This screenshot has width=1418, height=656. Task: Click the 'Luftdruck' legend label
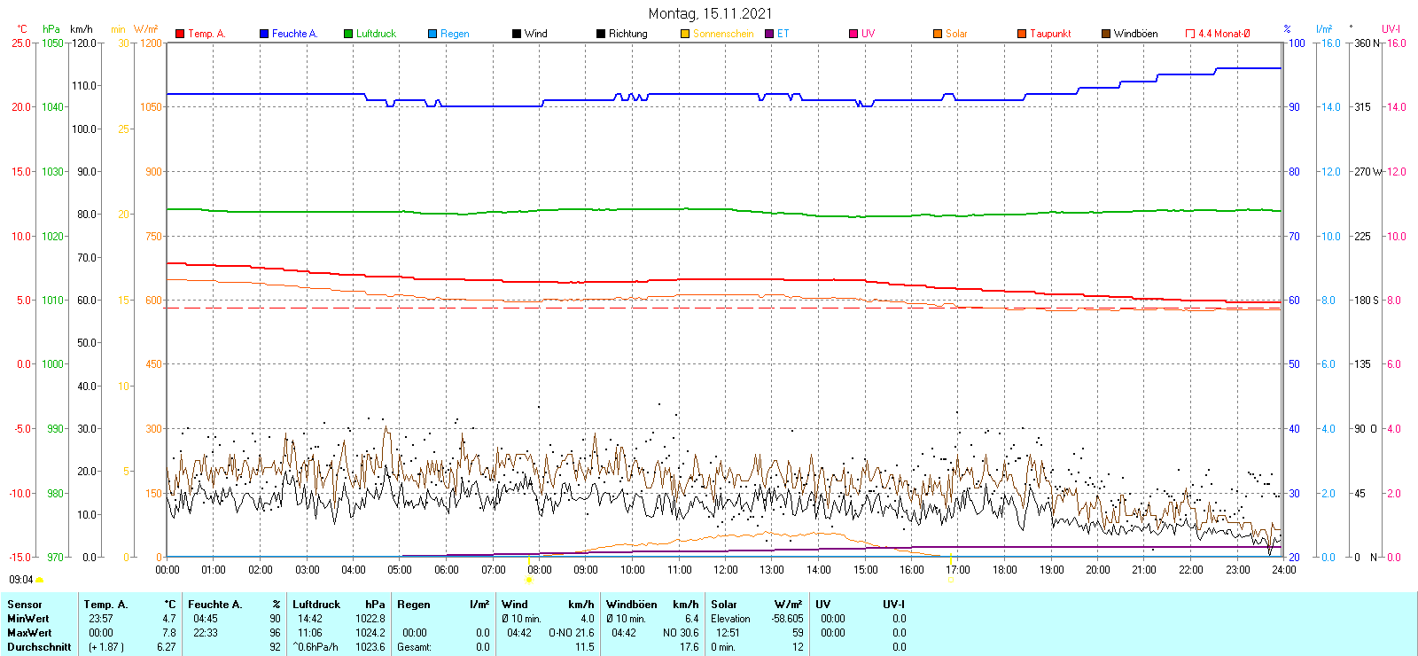pos(376,34)
